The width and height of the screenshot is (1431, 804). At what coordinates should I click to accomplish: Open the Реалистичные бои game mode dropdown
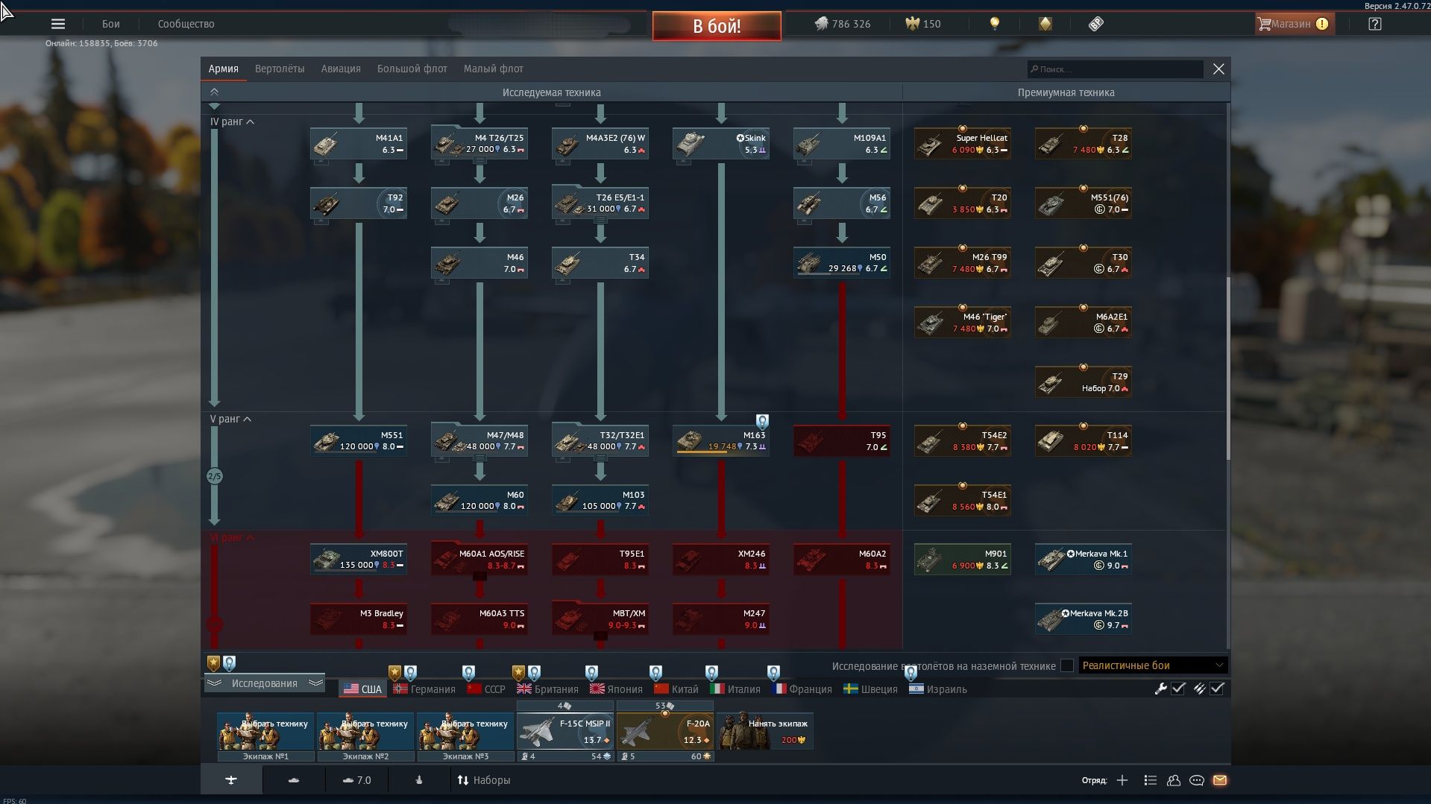[1153, 665]
